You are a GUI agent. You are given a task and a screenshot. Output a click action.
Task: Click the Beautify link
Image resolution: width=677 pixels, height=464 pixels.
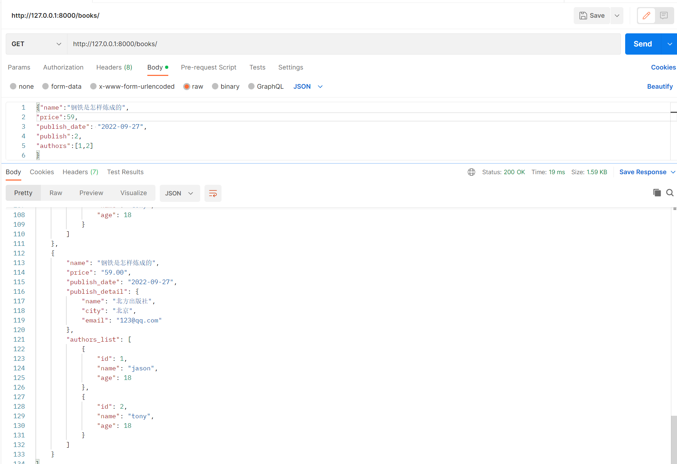tap(660, 87)
